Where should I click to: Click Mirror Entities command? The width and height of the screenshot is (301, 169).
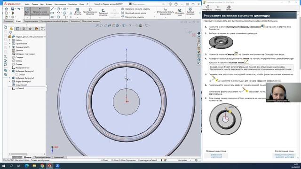(x=136, y=9)
